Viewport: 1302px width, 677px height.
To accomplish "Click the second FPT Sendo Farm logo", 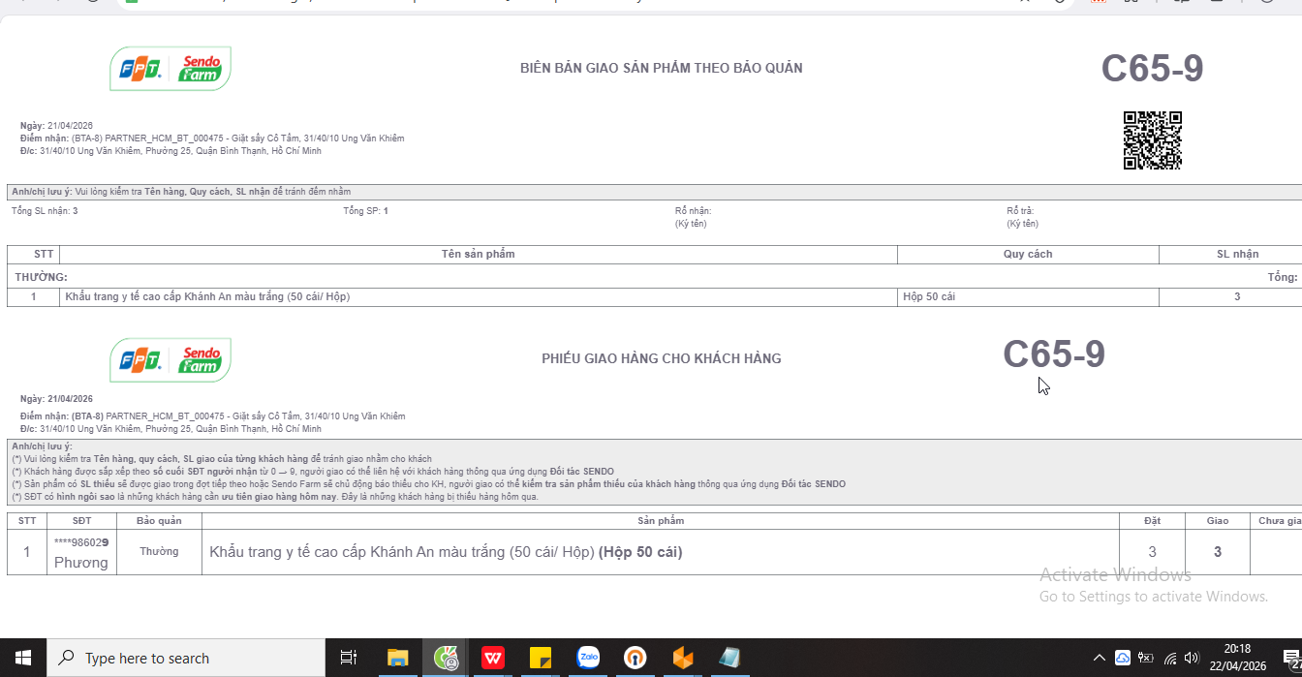I will [170, 359].
